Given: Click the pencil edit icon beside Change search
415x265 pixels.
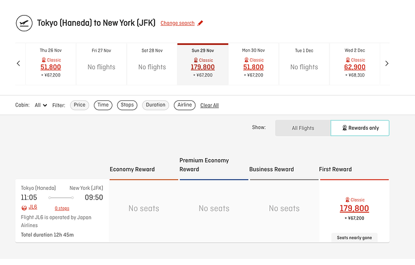Looking at the screenshot, I should coord(200,23).
